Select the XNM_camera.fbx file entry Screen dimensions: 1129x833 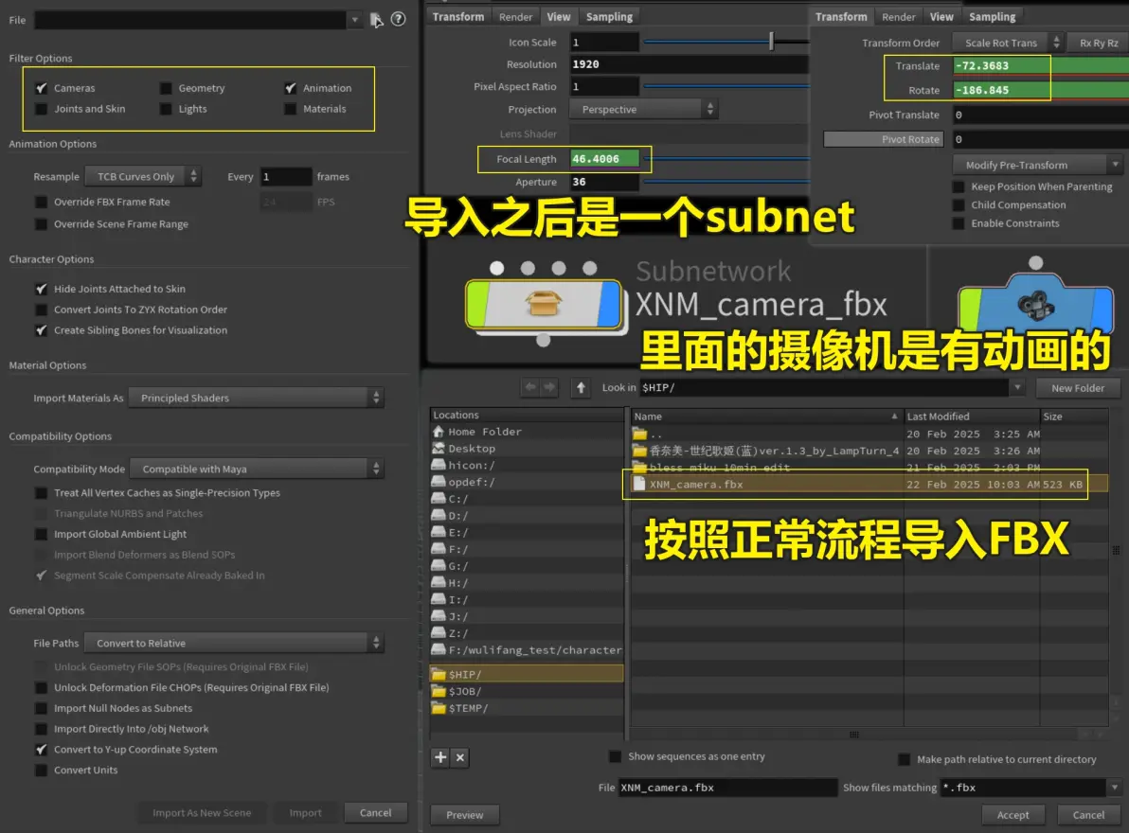pos(869,485)
